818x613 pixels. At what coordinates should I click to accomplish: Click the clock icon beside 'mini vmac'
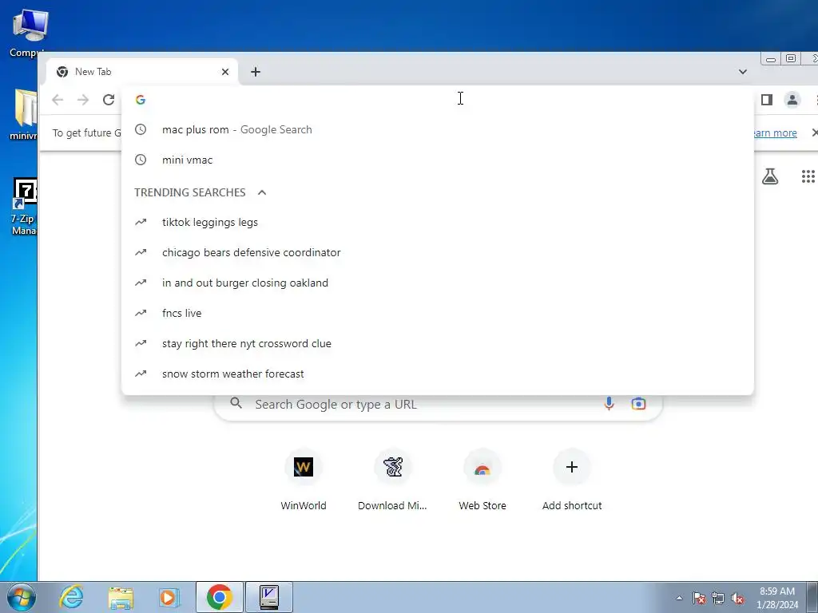point(141,160)
